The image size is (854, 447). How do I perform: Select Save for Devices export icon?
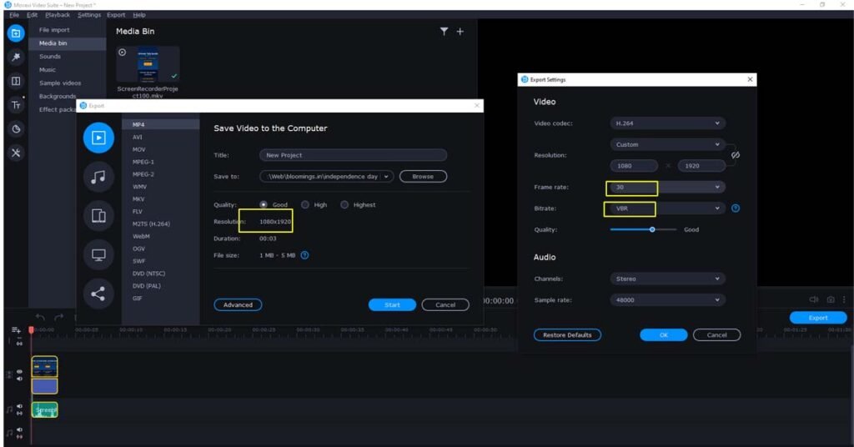point(98,216)
